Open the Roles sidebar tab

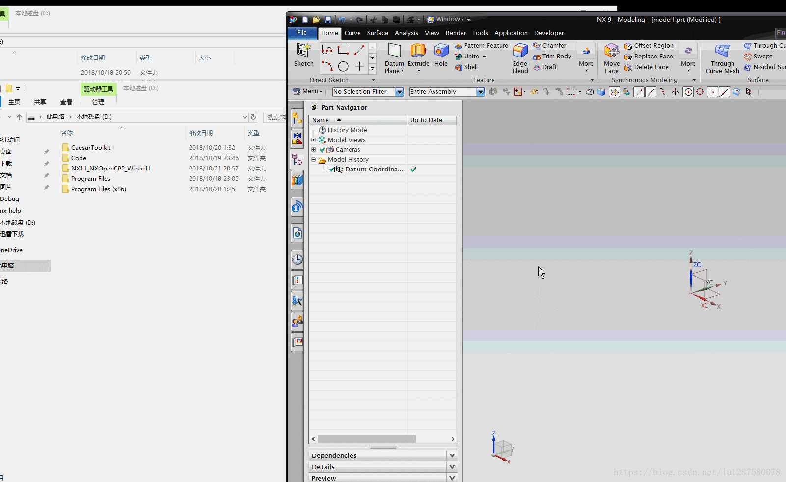(x=297, y=322)
